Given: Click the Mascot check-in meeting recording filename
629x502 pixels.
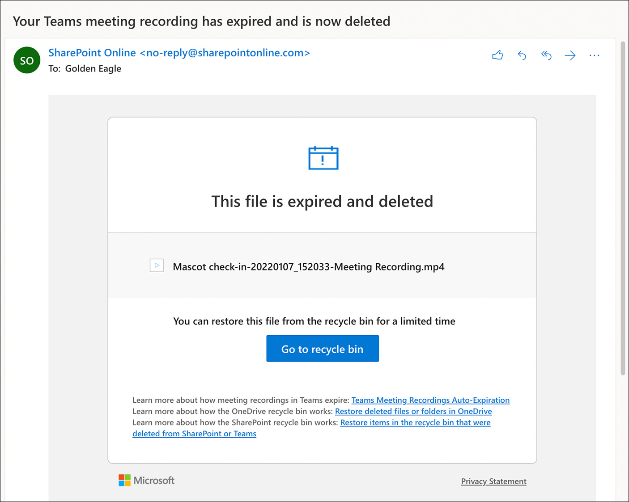Looking at the screenshot, I should [308, 267].
